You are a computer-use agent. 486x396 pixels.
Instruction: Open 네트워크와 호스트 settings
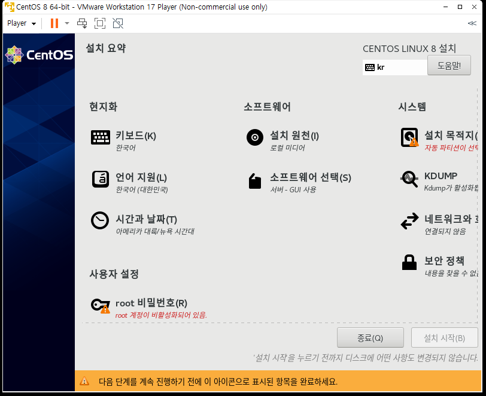click(x=451, y=219)
